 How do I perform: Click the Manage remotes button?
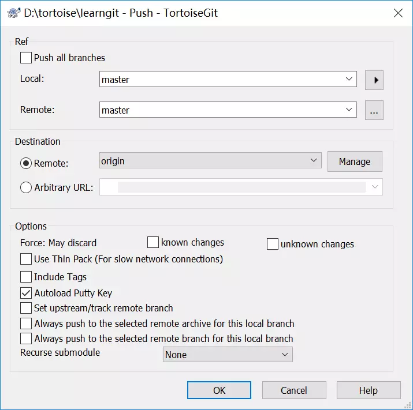point(355,161)
